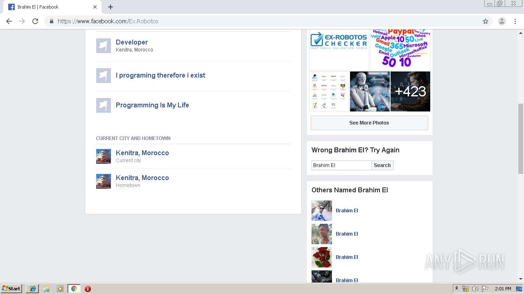Open the +423 more photos tile

[410, 91]
